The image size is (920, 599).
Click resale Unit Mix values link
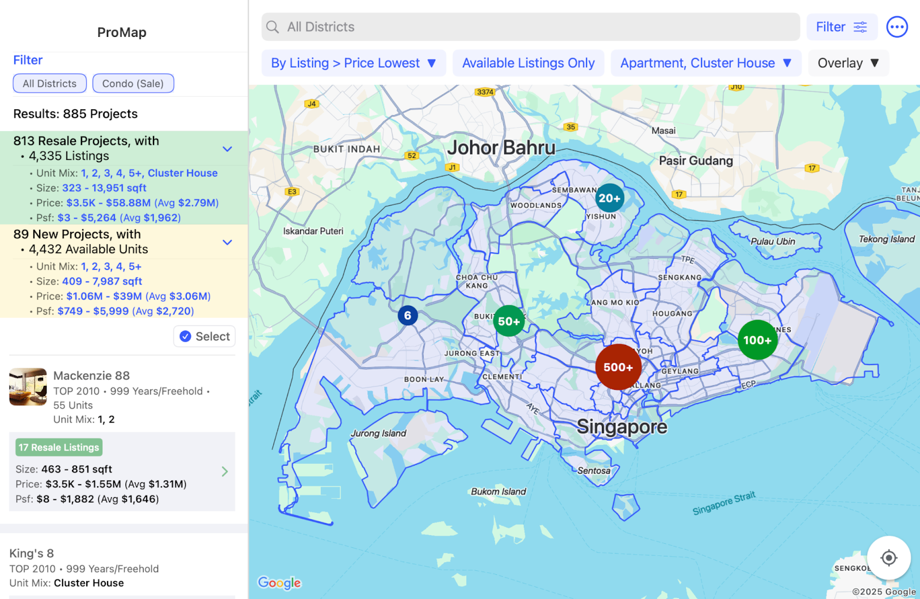[x=149, y=173]
